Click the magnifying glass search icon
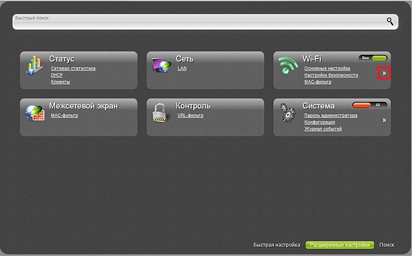413x257 pixels. pyautogui.click(x=390, y=21)
